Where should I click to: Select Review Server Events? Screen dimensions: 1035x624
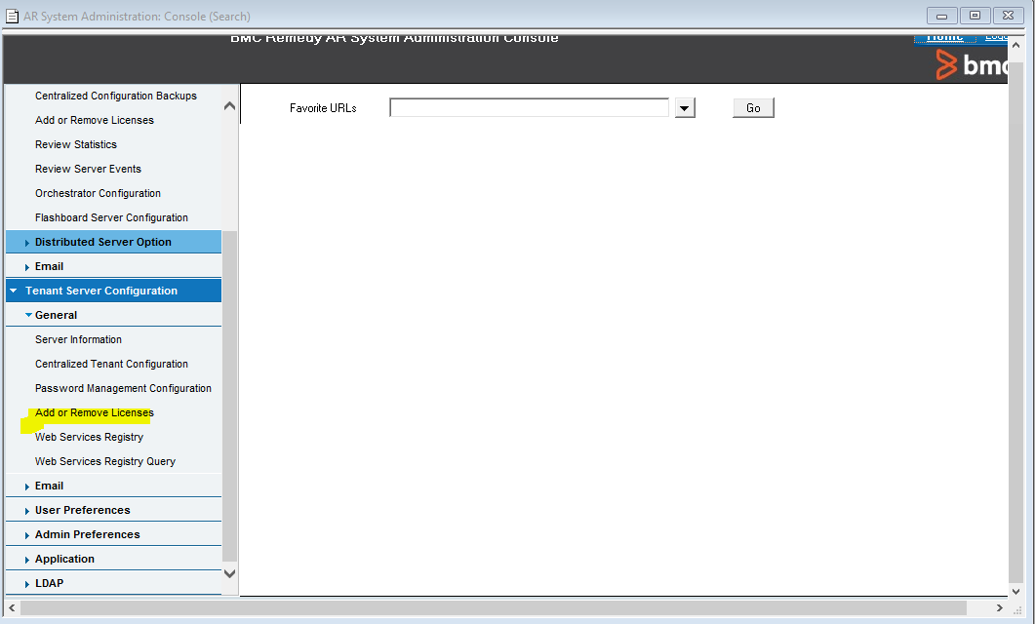point(88,169)
